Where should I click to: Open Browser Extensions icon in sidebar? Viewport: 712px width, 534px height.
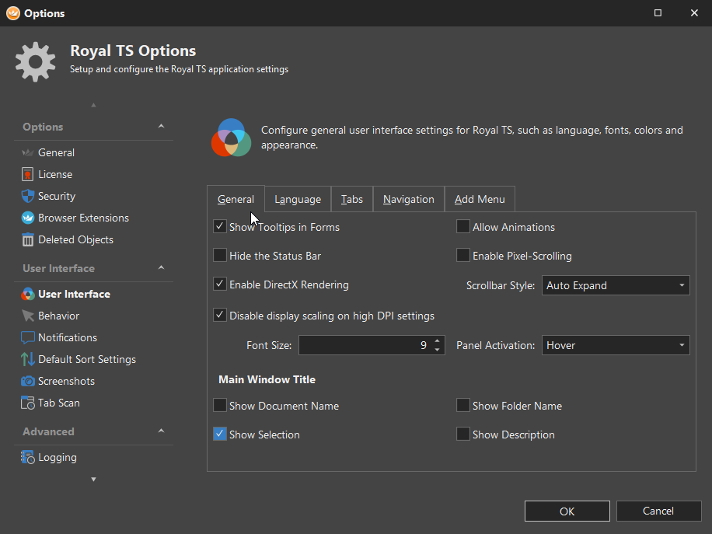pos(28,218)
